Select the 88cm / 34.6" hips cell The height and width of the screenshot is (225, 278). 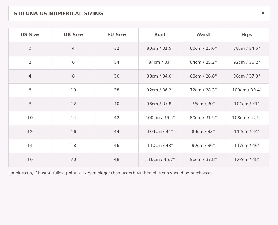pos(247,48)
